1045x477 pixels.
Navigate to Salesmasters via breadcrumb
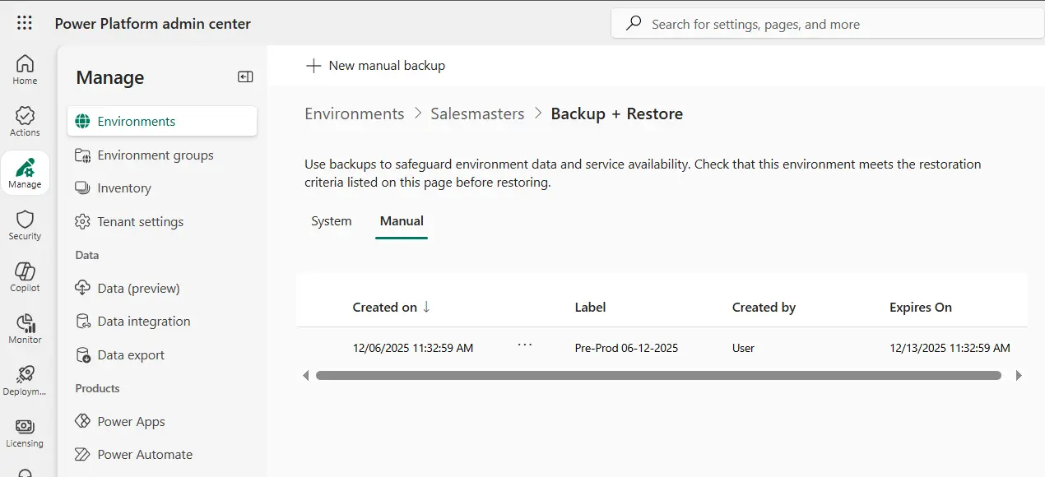[477, 113]
